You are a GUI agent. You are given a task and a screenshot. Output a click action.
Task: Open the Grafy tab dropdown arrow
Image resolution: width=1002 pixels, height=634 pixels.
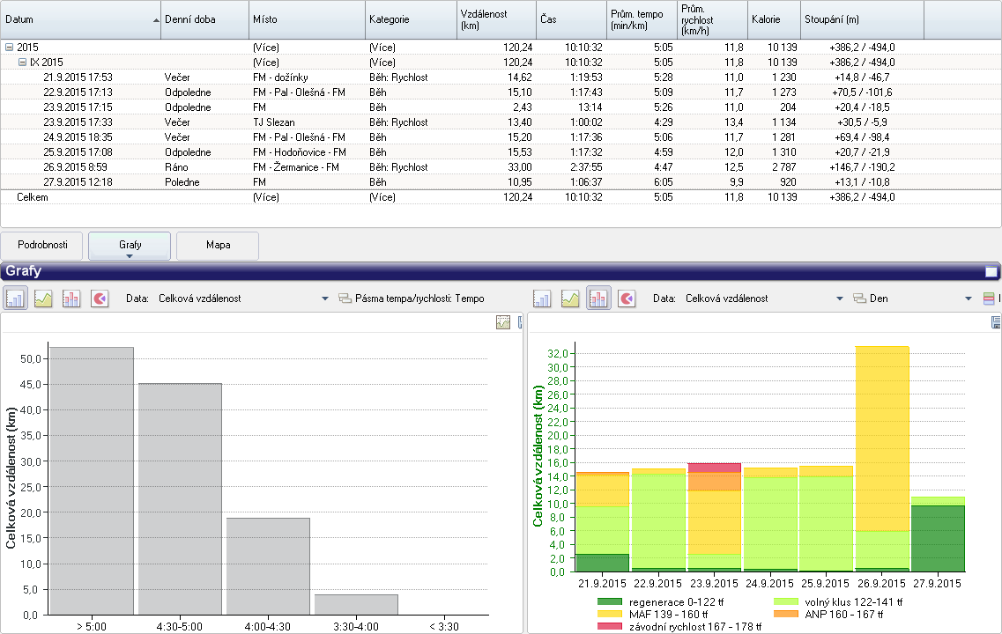pyautogui.click(x=130, y=256)
